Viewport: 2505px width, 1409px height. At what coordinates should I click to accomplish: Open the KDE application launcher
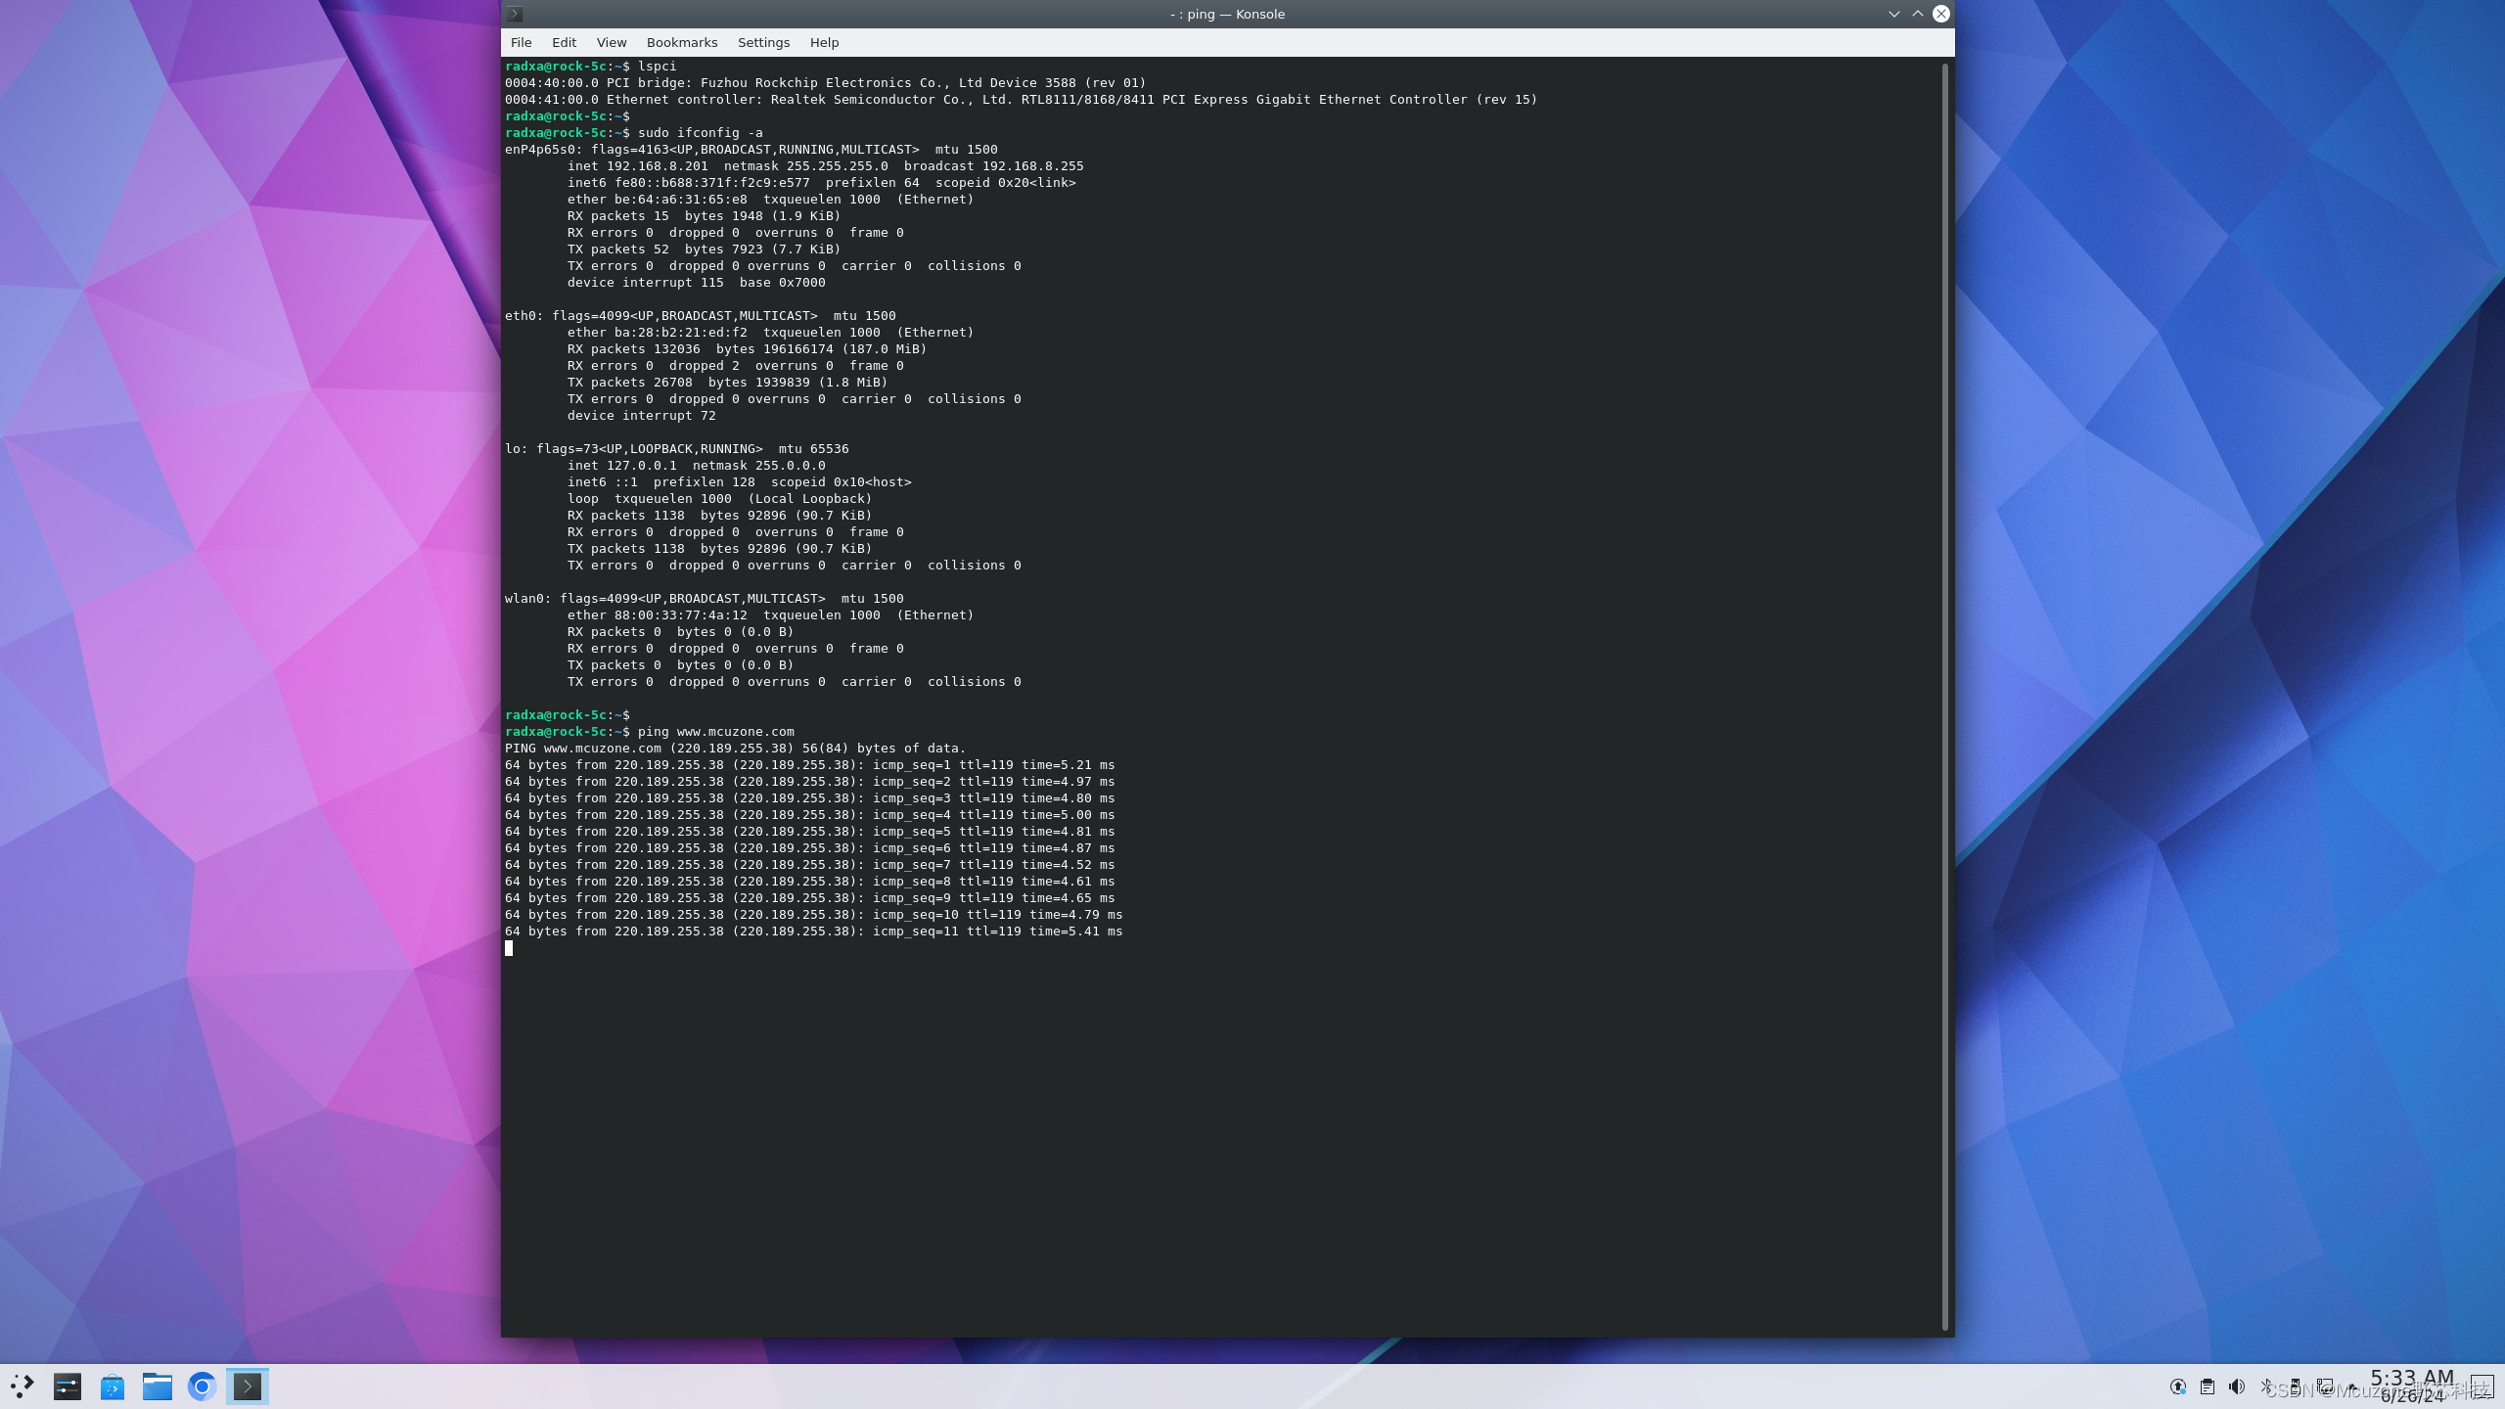pyautogui.click(x=23, y=1386)
